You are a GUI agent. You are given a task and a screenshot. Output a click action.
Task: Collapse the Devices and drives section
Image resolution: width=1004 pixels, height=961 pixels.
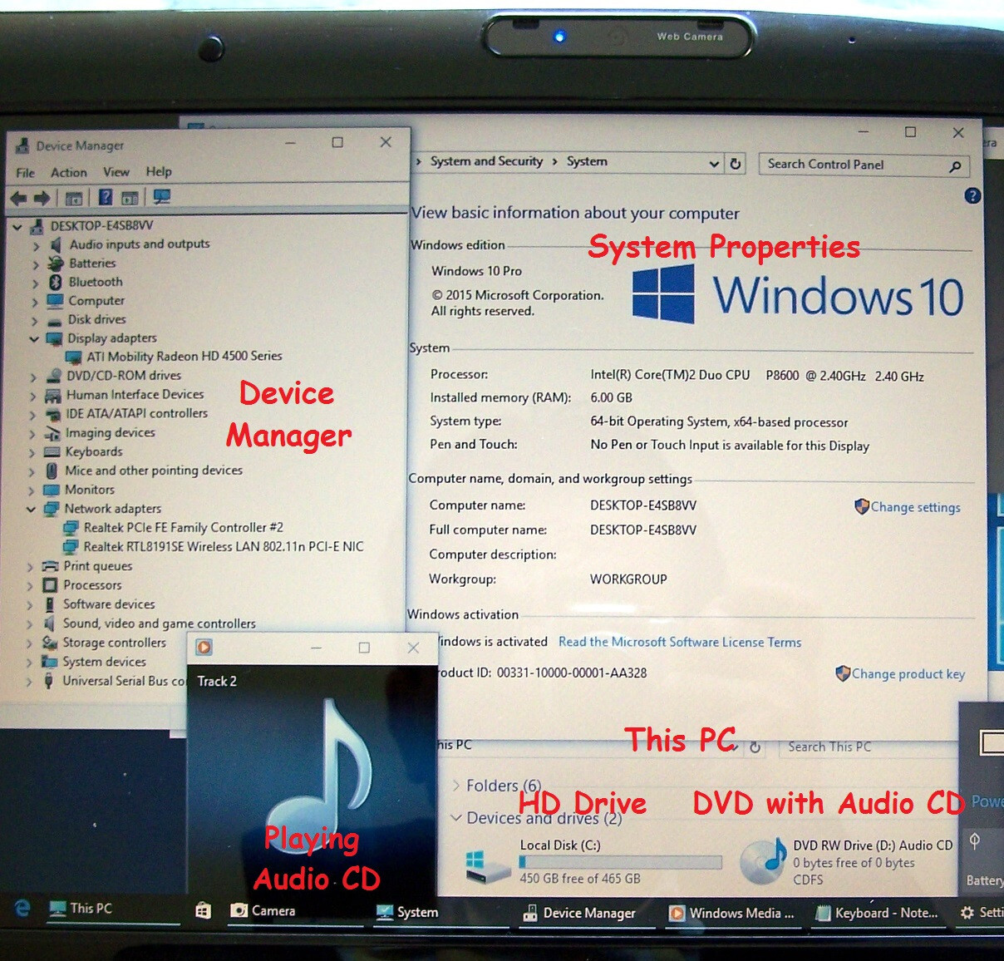point(455,818)
